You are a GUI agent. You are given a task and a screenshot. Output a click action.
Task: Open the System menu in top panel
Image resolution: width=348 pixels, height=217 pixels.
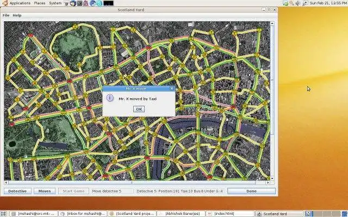click(x=55, y=3)
